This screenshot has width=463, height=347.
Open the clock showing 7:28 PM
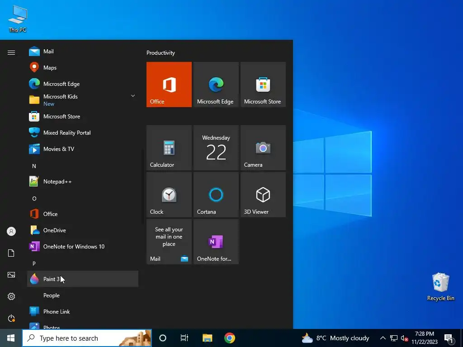(424, 338)
